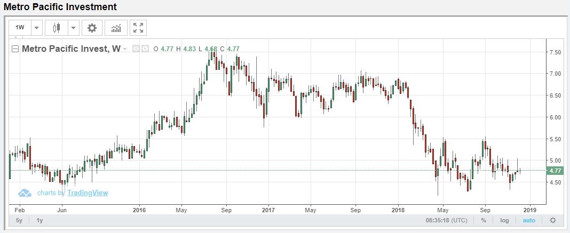Expand the 1W interval dropdown arrow

36,28
